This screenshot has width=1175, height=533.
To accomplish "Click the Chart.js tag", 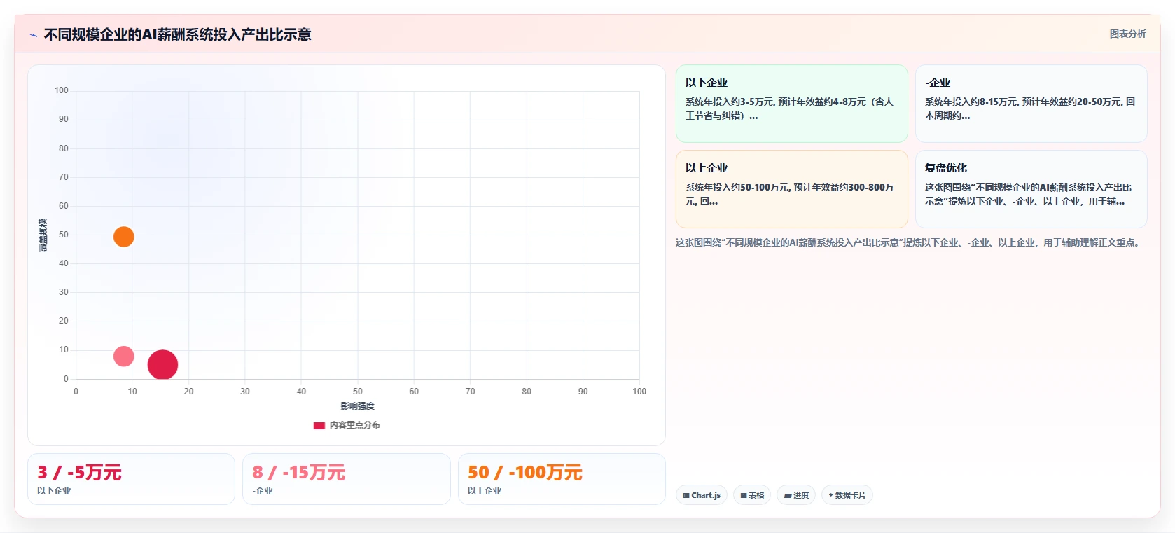I will 702,495.
